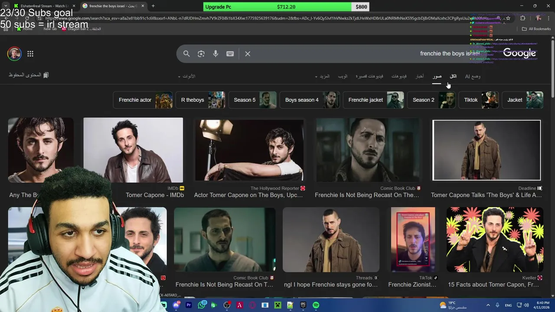Switch ENG keyboard language
Viewport: 555px width, 312px height.
click(x=508, y=305)
